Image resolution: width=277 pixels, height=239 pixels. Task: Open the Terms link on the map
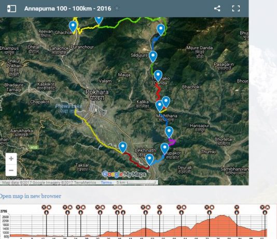(106, 183)
